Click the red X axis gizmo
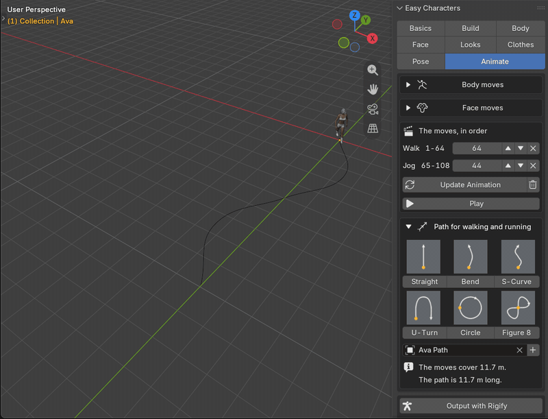Viewport: 548px width, 419px height. pos(372,38)
